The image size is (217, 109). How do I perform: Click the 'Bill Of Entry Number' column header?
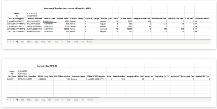click(x=27, y=76)
